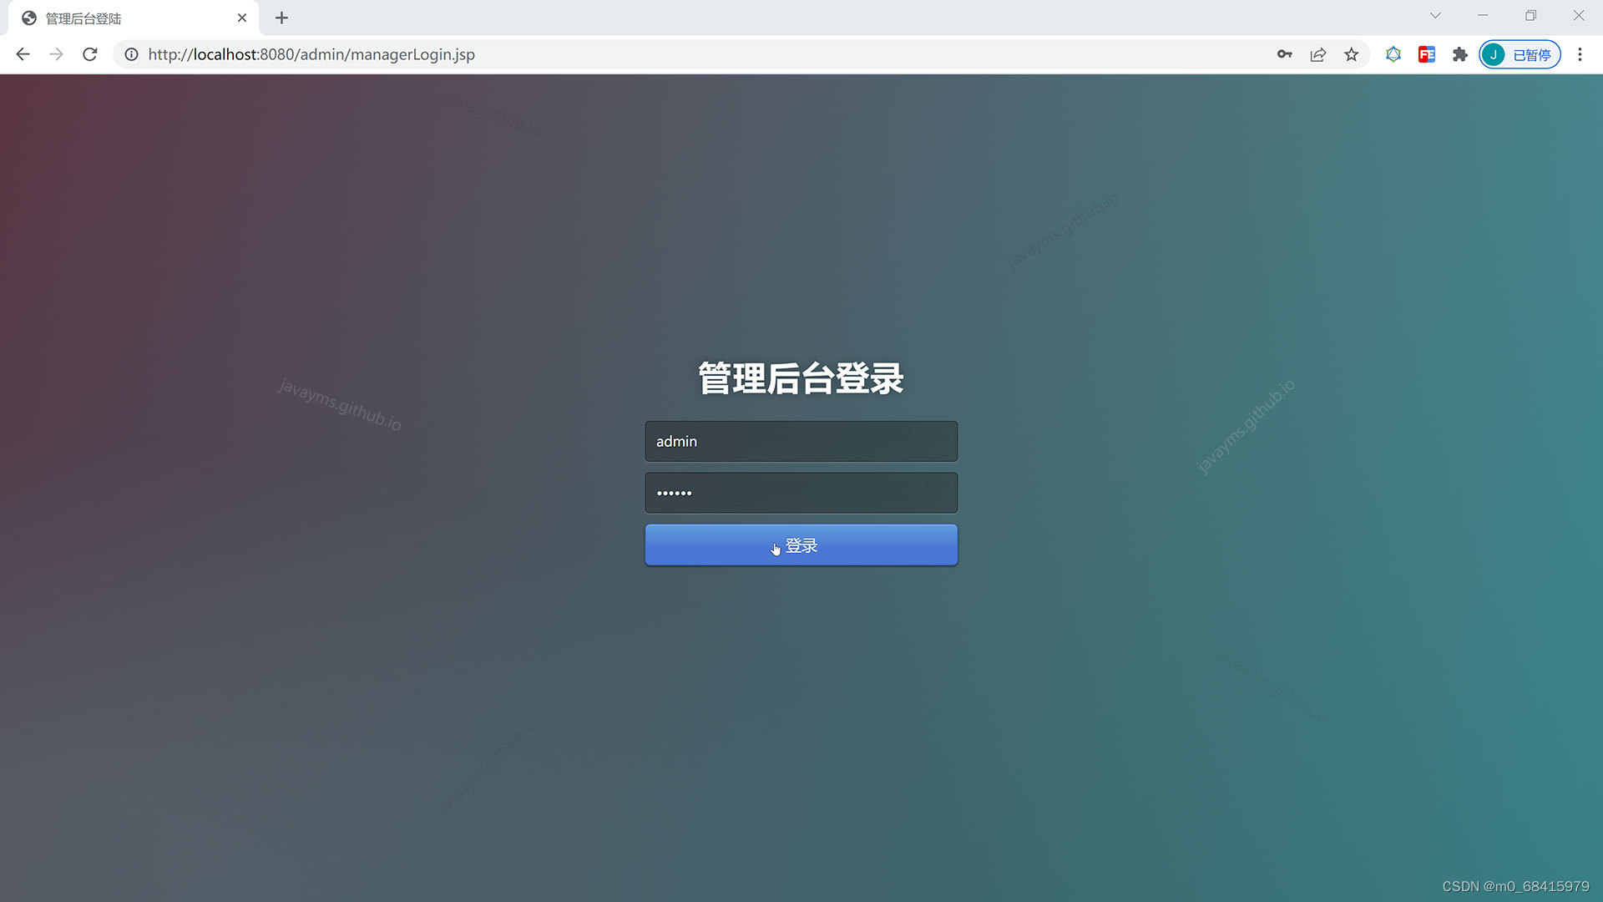The image size is (1603, 902).
Task: Open the GraphQL extension icon
Action: click(1393, 54)
